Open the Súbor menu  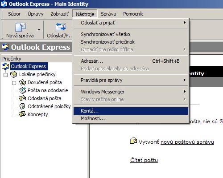point(14,14)
